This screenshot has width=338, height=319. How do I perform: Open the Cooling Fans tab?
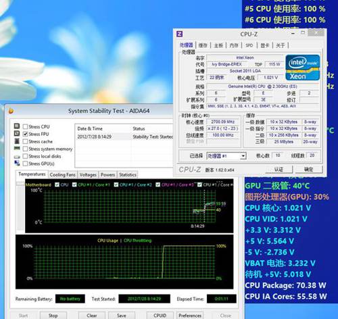tap(63, 174)
